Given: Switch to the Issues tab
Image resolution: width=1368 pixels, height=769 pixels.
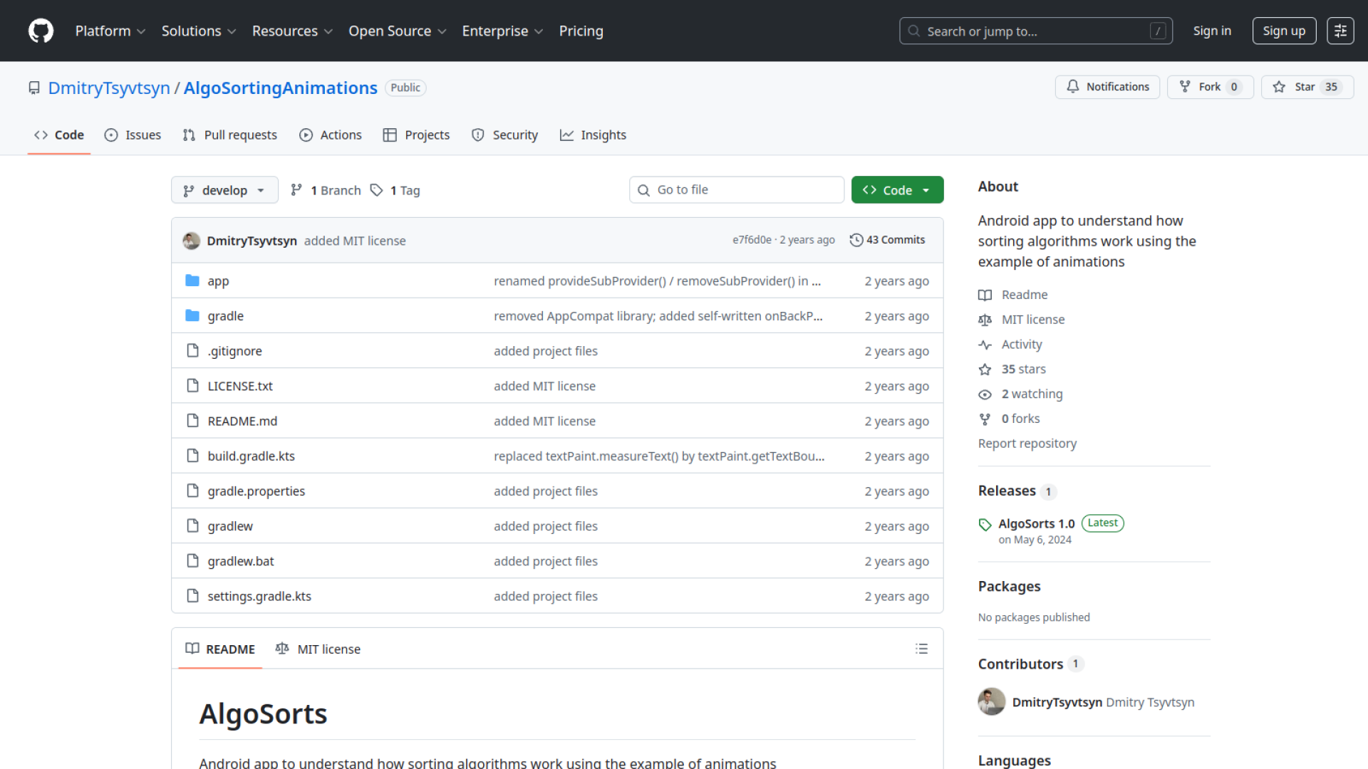Looking at the screenshot, I should point(133,135).
